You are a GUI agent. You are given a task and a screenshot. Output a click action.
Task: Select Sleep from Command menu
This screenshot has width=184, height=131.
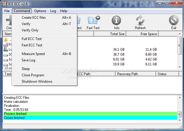pyautogui.click(x=44, y=69)
